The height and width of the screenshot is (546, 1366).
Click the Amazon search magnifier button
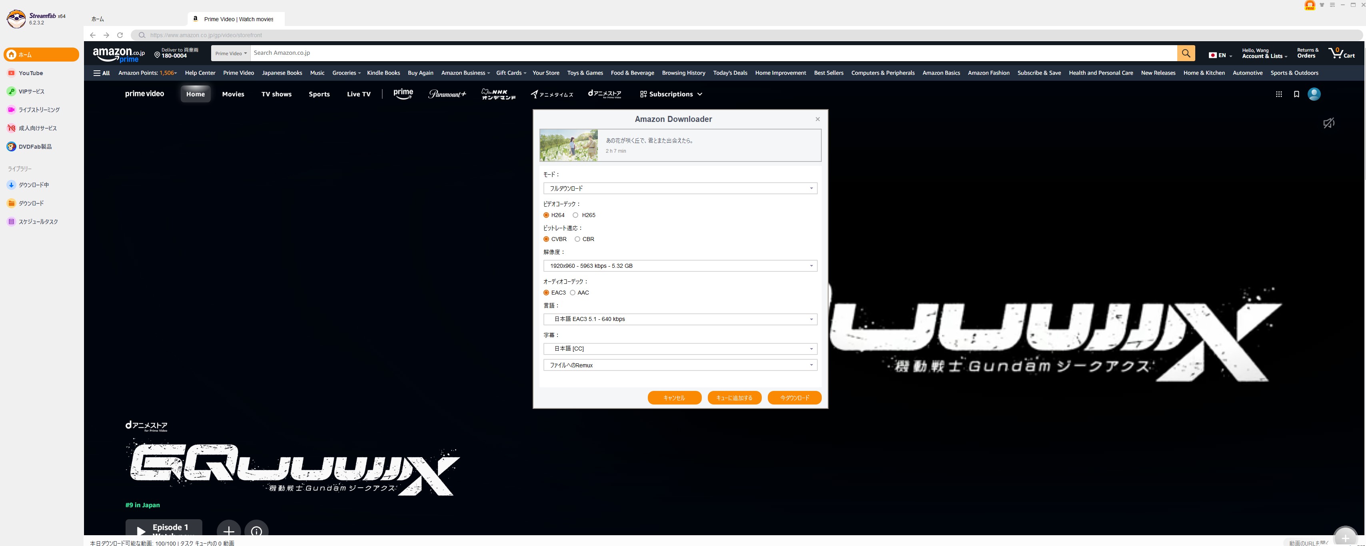[1186, 53]
